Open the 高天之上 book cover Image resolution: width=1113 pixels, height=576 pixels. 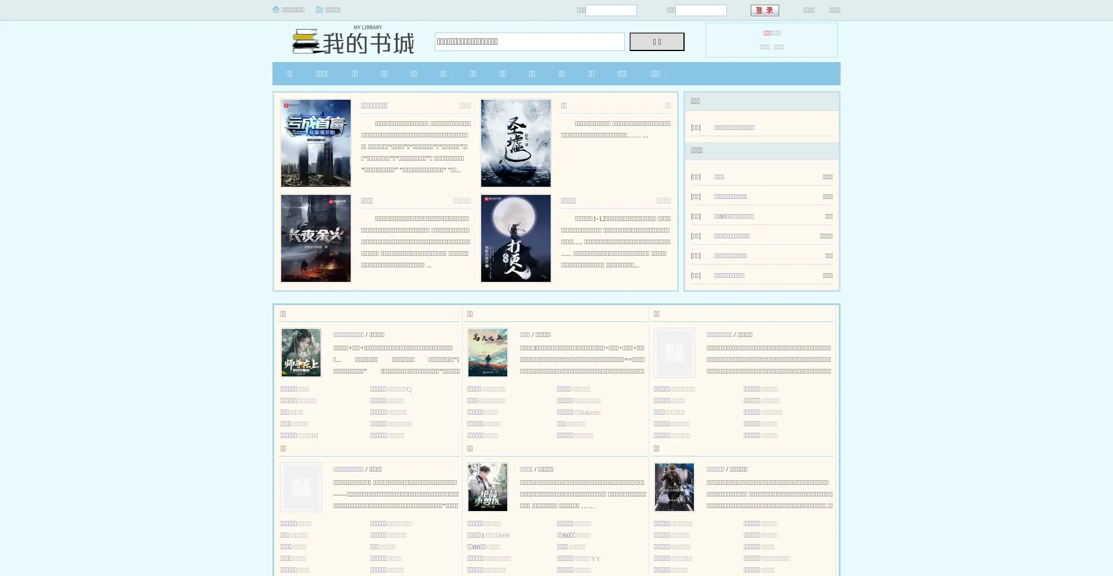pyautogui.click(x=488, y=353)
